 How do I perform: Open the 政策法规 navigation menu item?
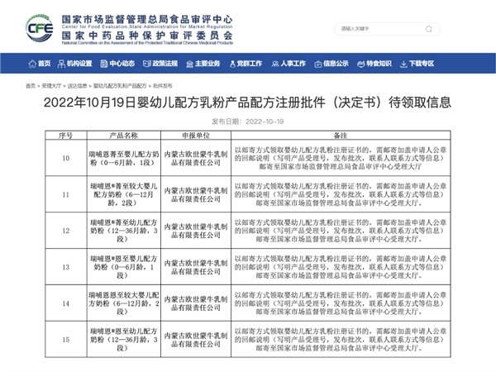(165, 64)
